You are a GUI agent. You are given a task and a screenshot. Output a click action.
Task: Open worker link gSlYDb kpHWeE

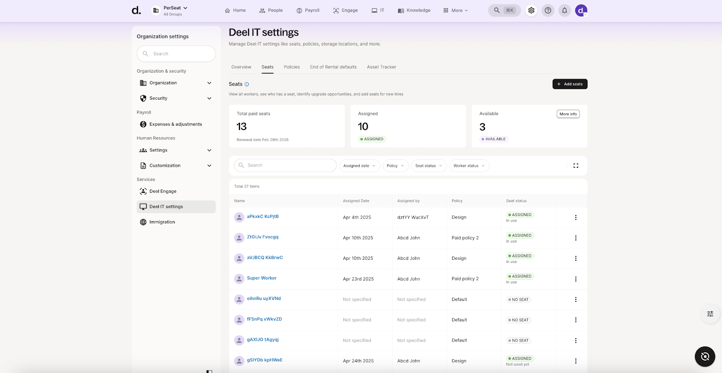(264, 360)
